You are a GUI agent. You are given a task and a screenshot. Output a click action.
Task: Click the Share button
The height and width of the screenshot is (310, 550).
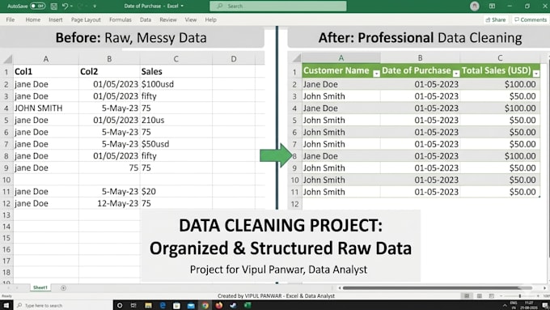click(496, 19)
